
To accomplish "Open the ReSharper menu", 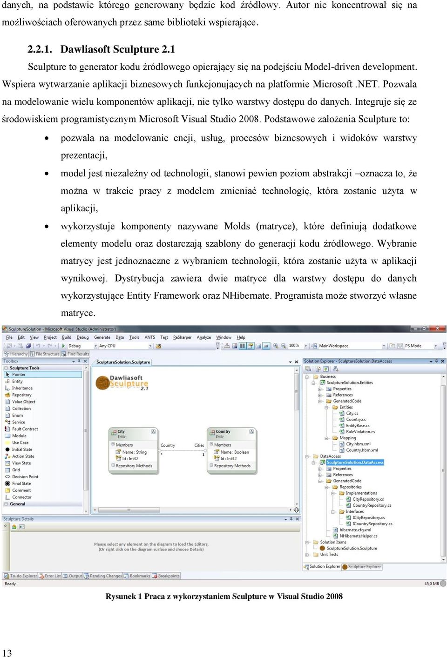I will click(x=182, y=337).
